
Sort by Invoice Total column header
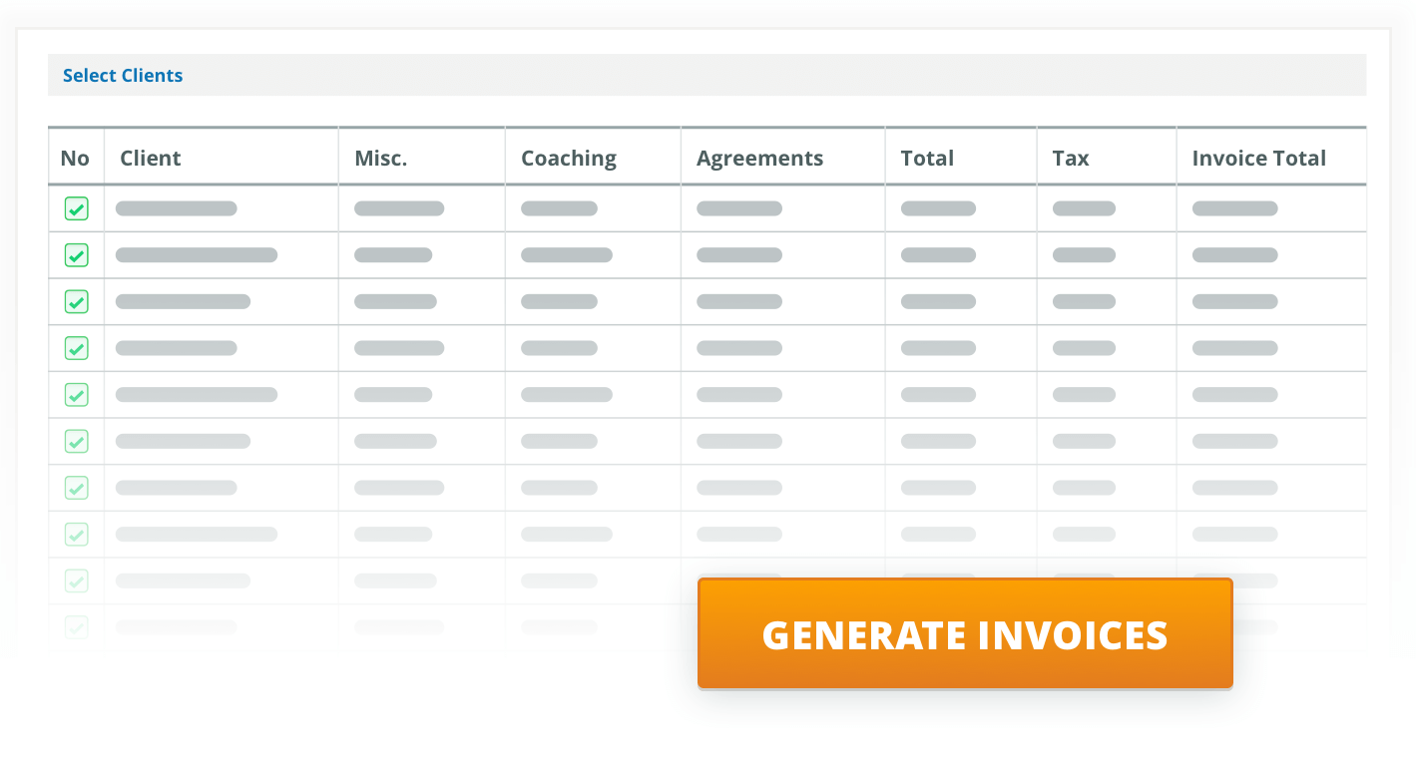[x=1259, y=158]
